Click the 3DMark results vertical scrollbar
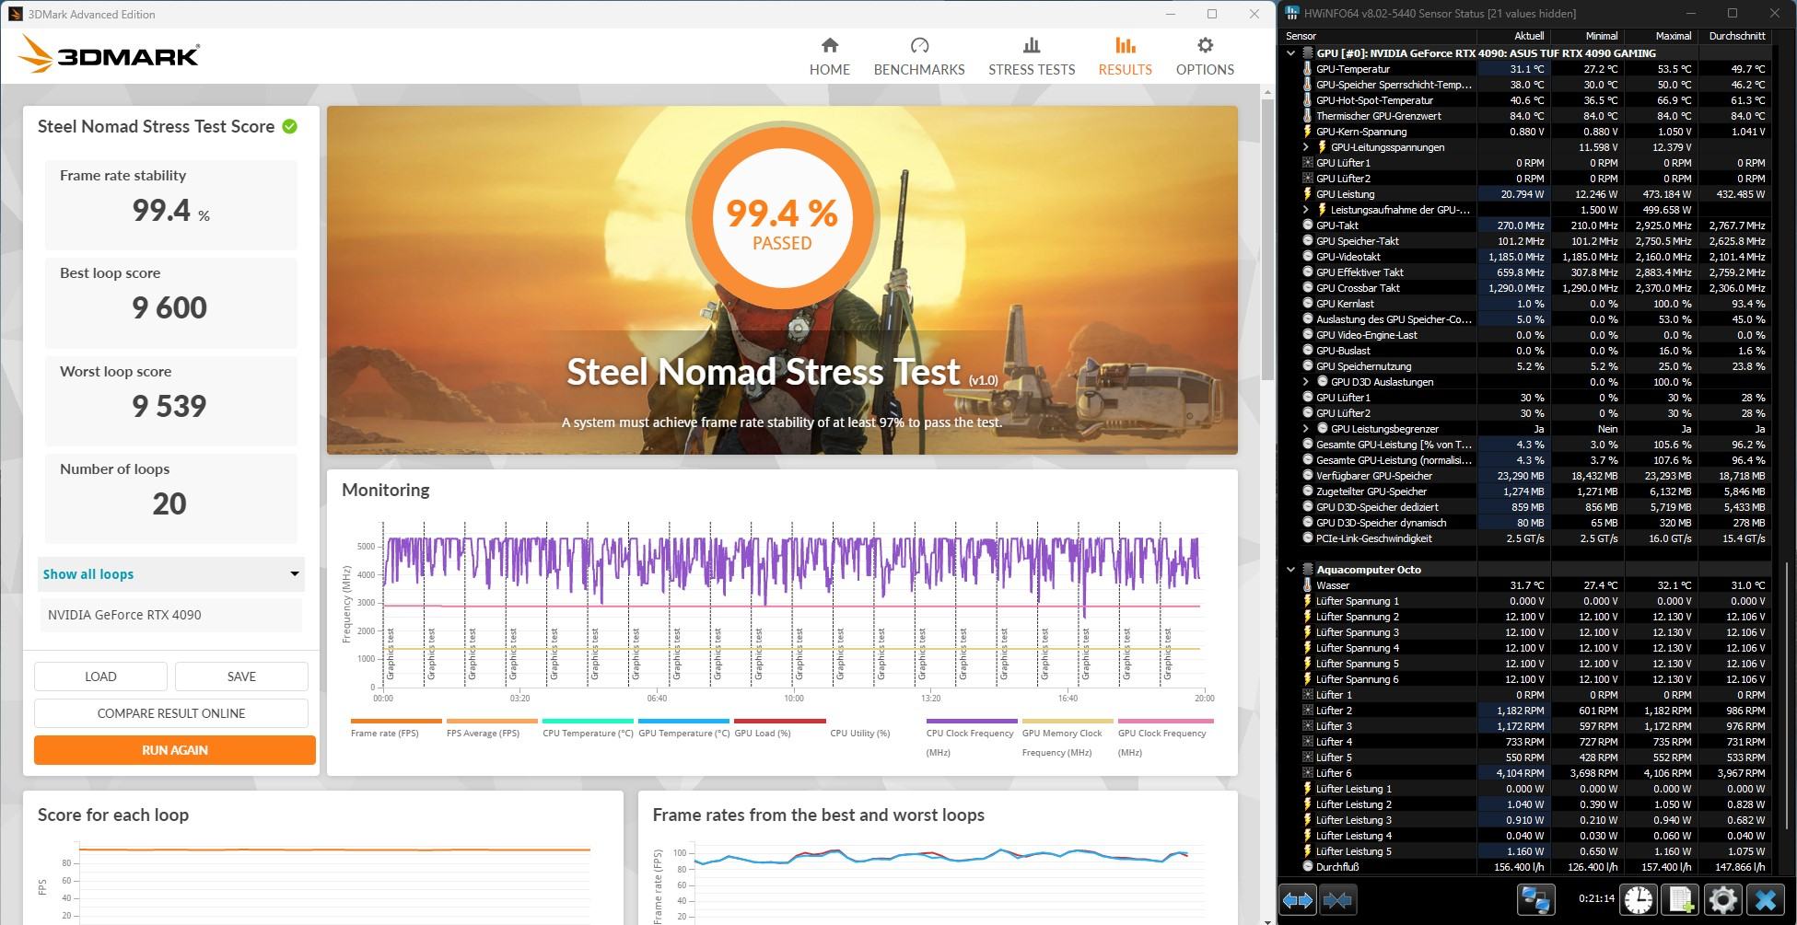This screenshot has width=1797, height=925. pyautogui.click(x=1267, y=239)
